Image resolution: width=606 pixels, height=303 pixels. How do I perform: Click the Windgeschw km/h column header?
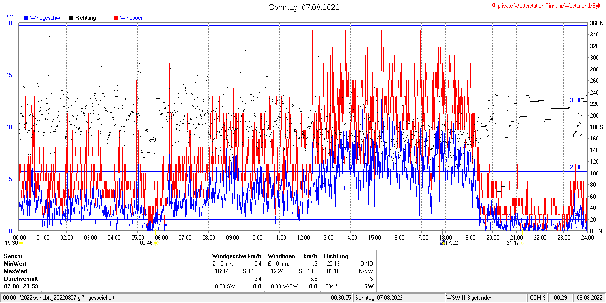point(237,256)
